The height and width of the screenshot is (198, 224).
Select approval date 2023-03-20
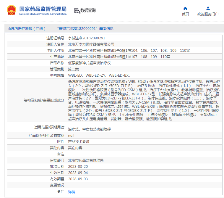(x=78, y=167)
